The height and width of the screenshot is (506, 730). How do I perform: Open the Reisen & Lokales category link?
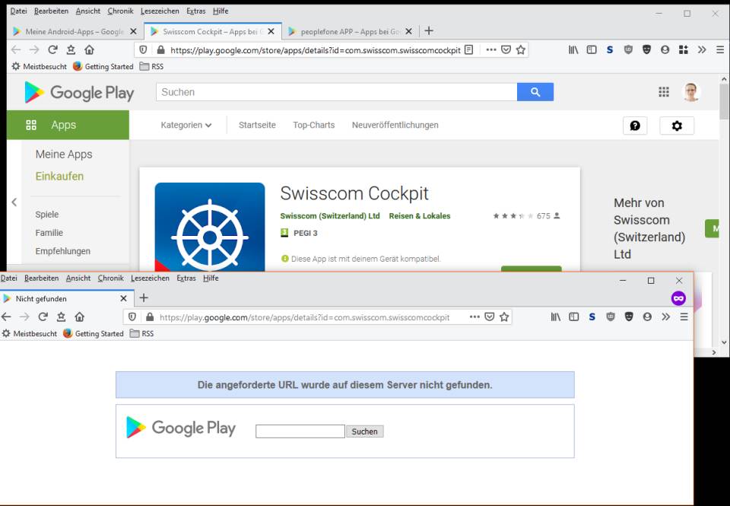click(420, 216)
